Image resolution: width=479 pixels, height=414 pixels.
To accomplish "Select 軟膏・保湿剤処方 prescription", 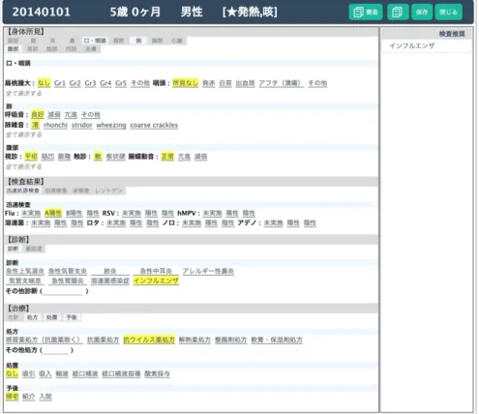I will (x=277, y=340).
